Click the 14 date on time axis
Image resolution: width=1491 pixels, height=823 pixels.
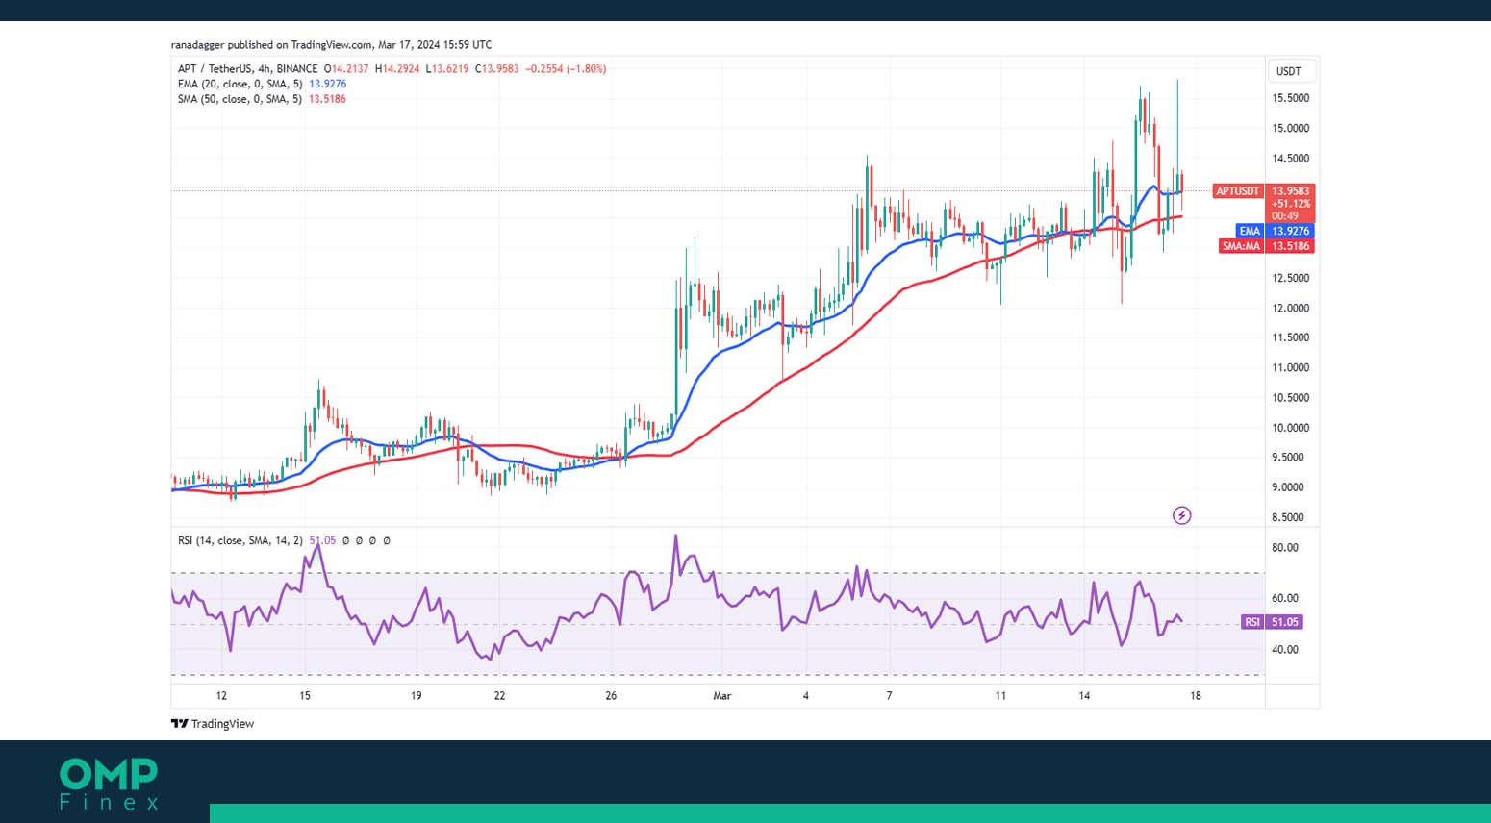tap(1084, 696)
